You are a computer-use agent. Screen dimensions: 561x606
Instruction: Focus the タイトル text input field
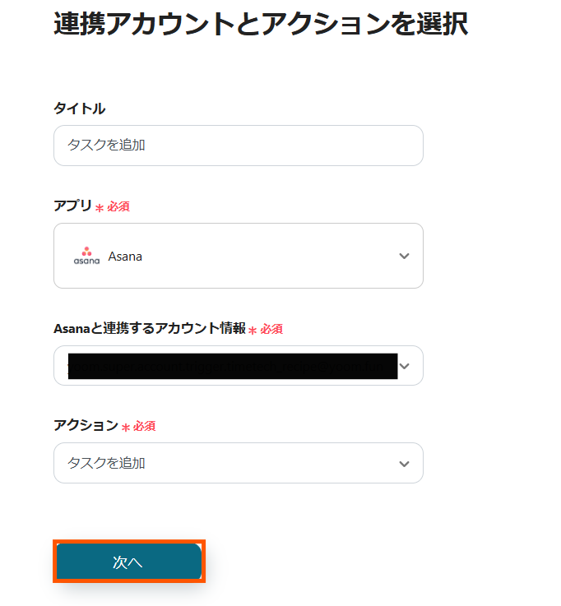pyautogui.click(x=238, y=146)
